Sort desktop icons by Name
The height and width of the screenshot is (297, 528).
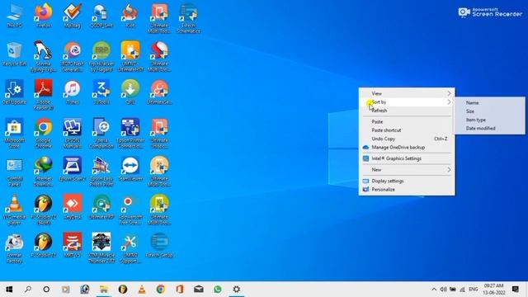point(490,102)
